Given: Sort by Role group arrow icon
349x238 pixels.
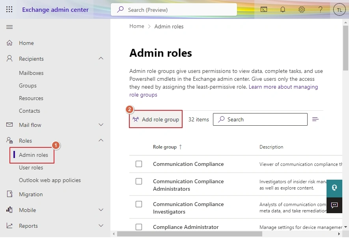Looking at the screenshot, I should tap(181, 147).
